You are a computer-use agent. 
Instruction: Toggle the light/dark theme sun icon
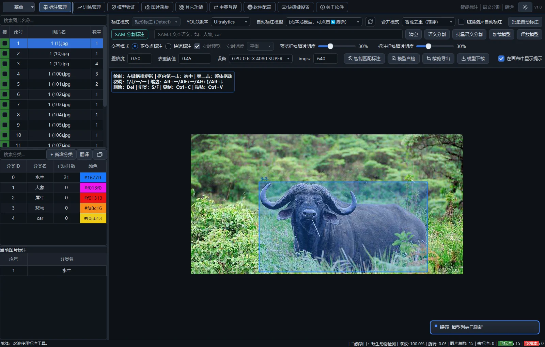[x=525, y=7]
